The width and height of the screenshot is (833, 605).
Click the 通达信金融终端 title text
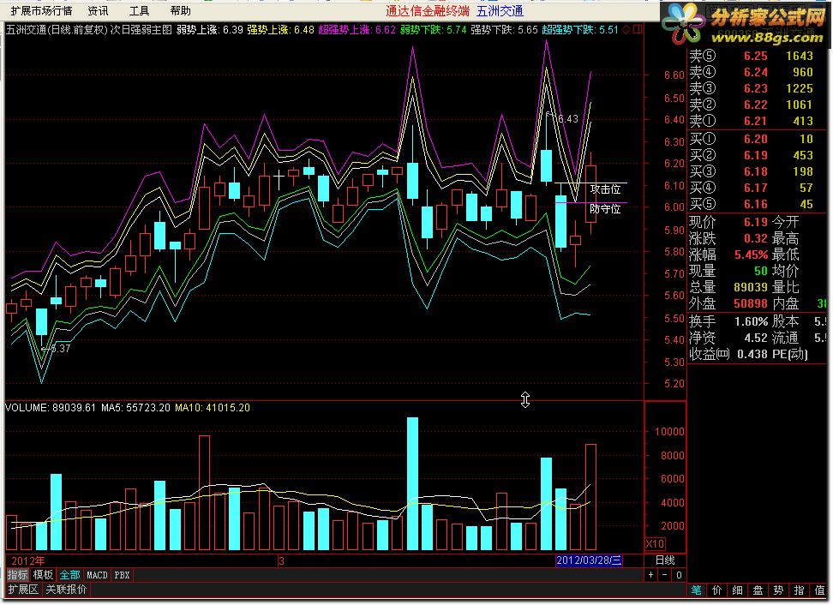click(x=428, y=10)
